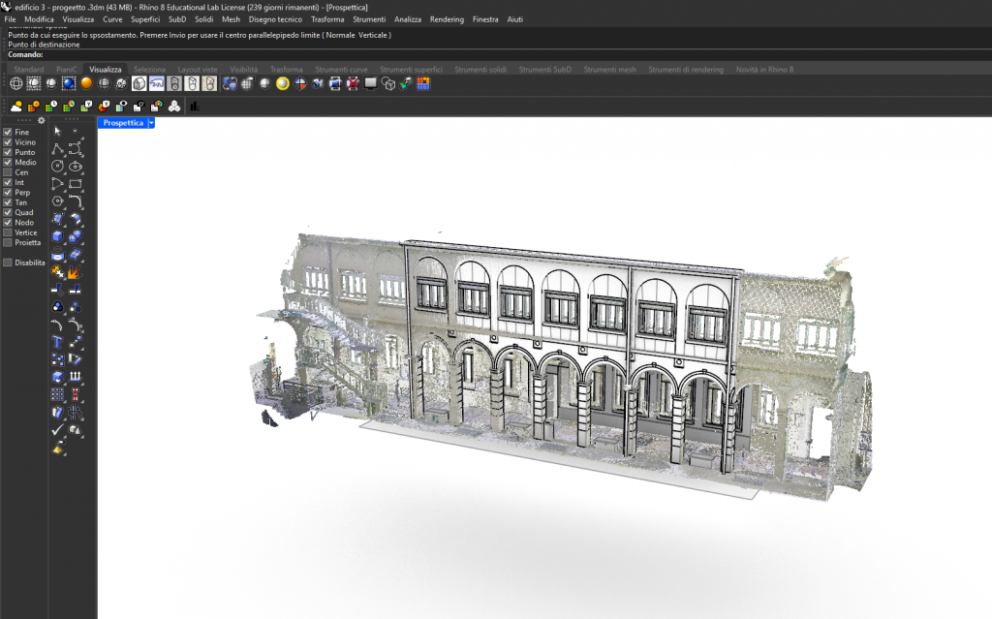Enable the Cen object snap

[x=8, y=172]
